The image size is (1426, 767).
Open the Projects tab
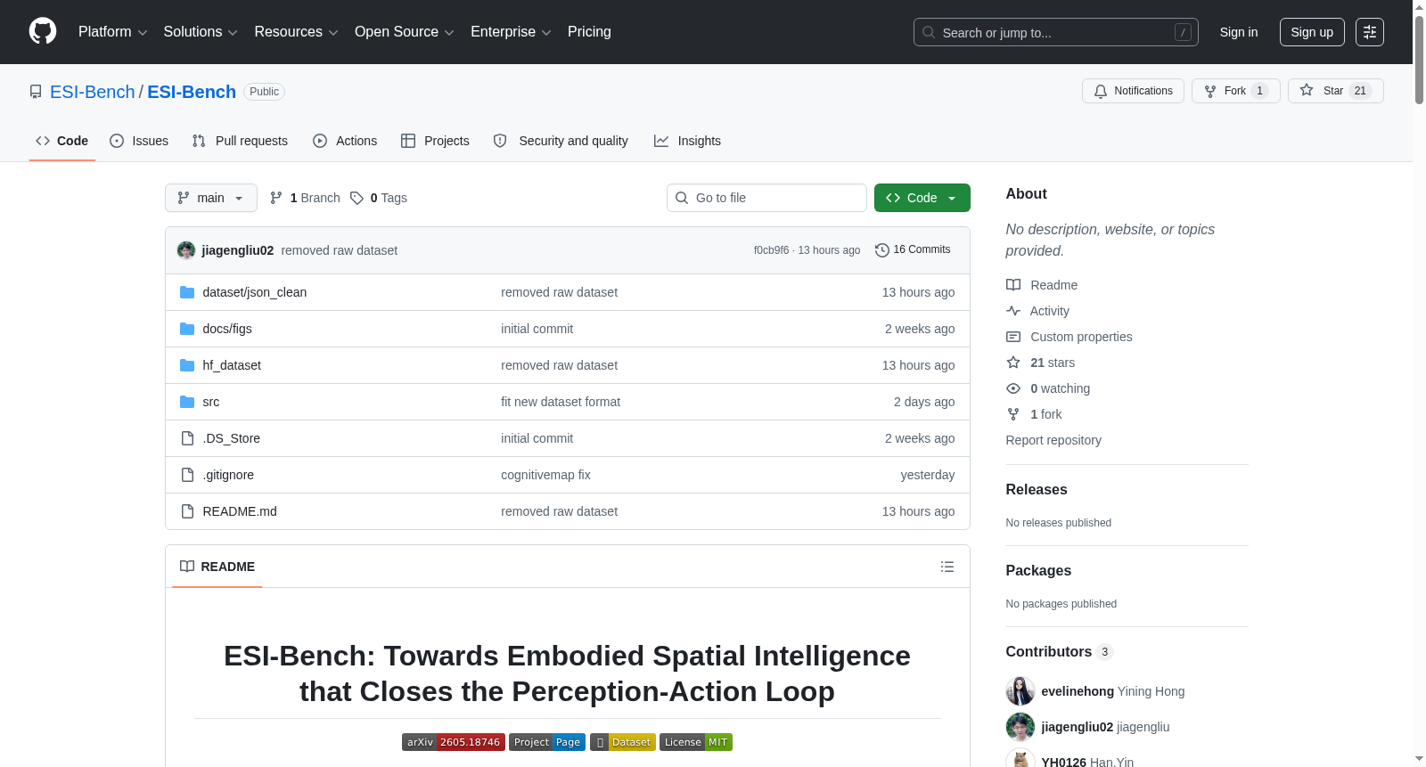(x=435, y=141)
